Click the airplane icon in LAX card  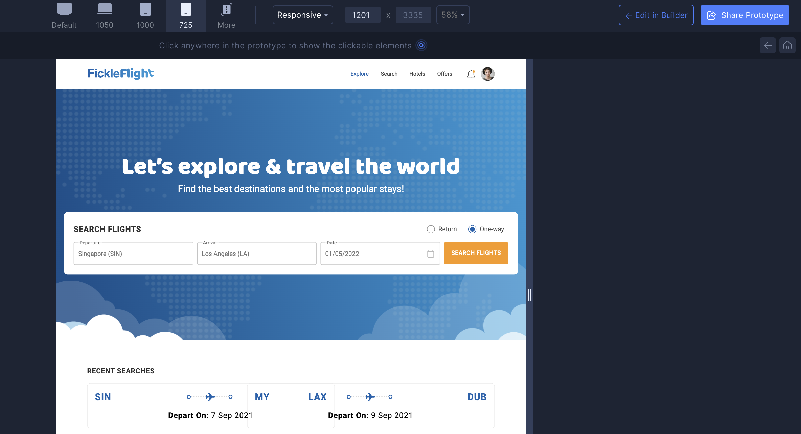tap(370, 397)
